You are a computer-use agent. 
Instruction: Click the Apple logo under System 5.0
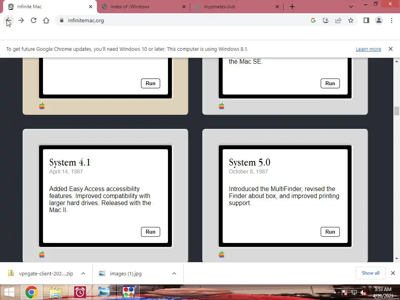[221, 254]
